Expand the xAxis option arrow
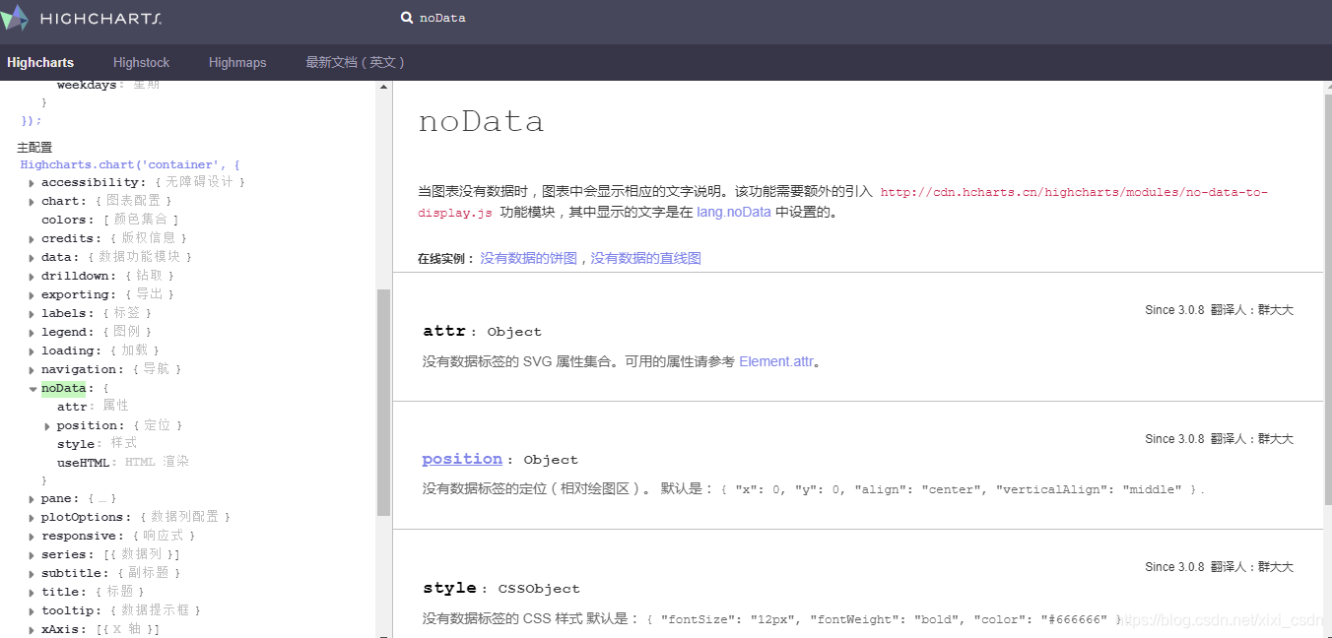Image resolution: width=1332 pixels, height=638 pixels. [x=32, y=630]
